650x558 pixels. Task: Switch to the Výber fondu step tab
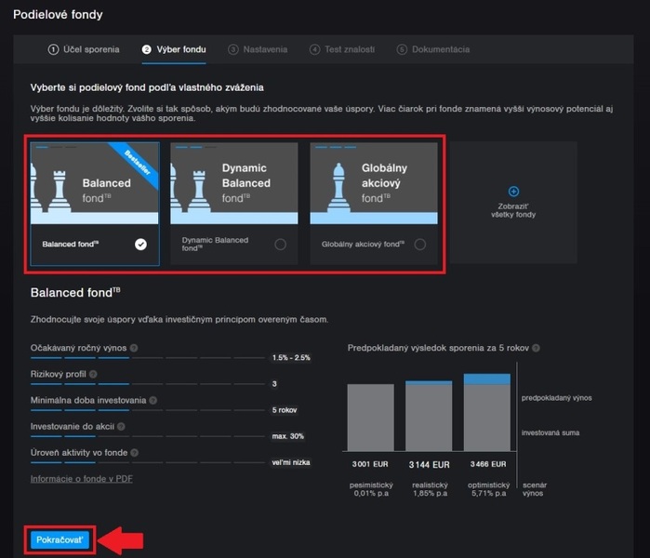click(174, 49)
